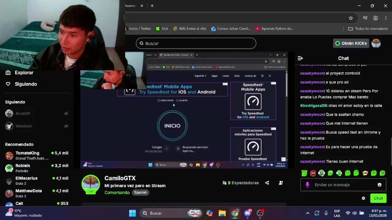Open the emoji picker in message box
The width and height of the screenshot is (392, 220).
click(x=379, y=185)
